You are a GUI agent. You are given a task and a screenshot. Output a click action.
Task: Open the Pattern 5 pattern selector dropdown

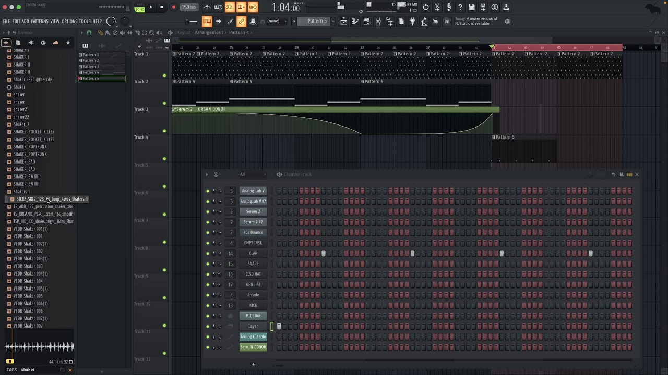coord(317,21)
